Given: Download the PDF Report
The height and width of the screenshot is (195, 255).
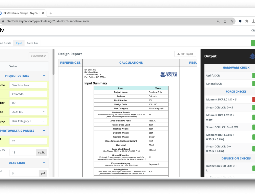Looking at the screenshot, I should pos(185,54).
